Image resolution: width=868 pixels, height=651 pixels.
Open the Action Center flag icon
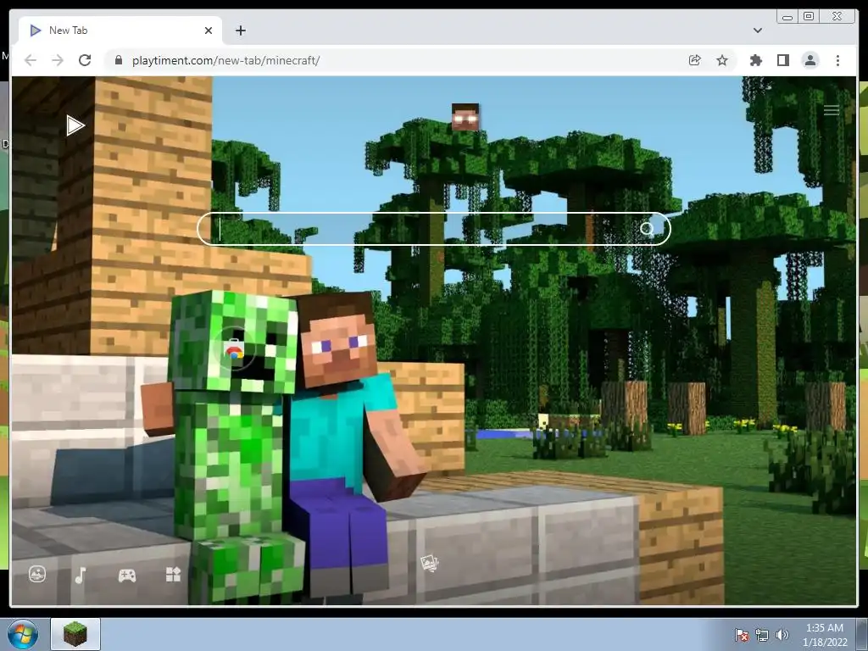click(x=741, y=635)
